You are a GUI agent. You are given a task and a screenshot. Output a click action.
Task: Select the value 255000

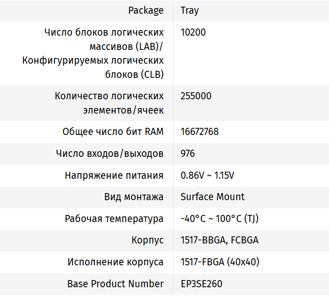tap(196, 96)
